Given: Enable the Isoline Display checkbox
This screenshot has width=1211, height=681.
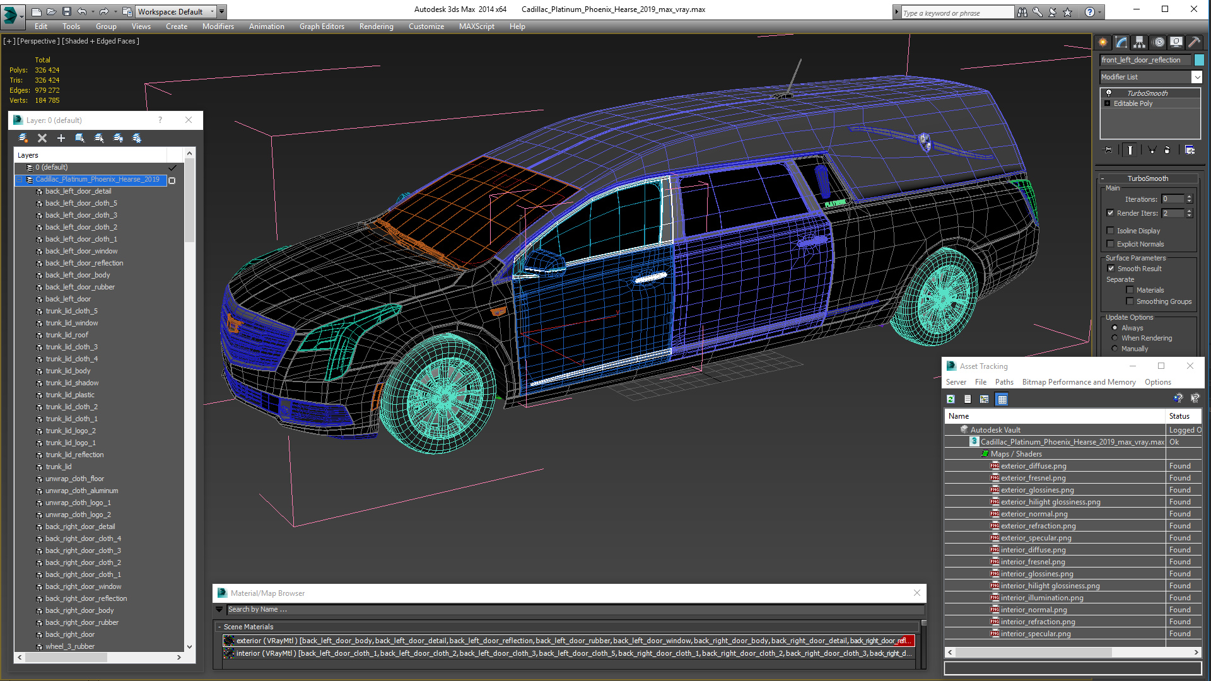Looking at the screenshot, I should click(1111, 231).
